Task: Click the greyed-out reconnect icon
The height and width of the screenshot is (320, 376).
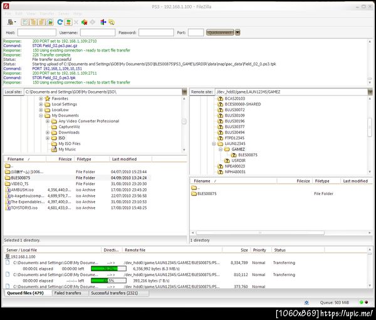Action: (x=93, y=22)
